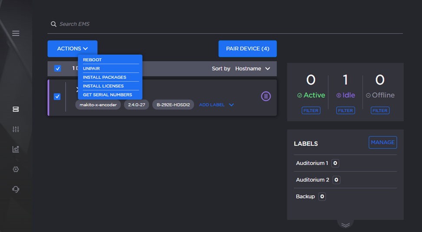Select GET SERIAL NUMBERS menu entry

tap(107, 95)
